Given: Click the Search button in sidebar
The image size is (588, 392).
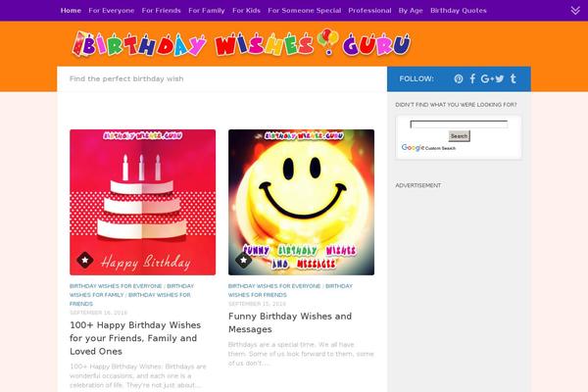Looking at the screenshot, I should [459, 136].
